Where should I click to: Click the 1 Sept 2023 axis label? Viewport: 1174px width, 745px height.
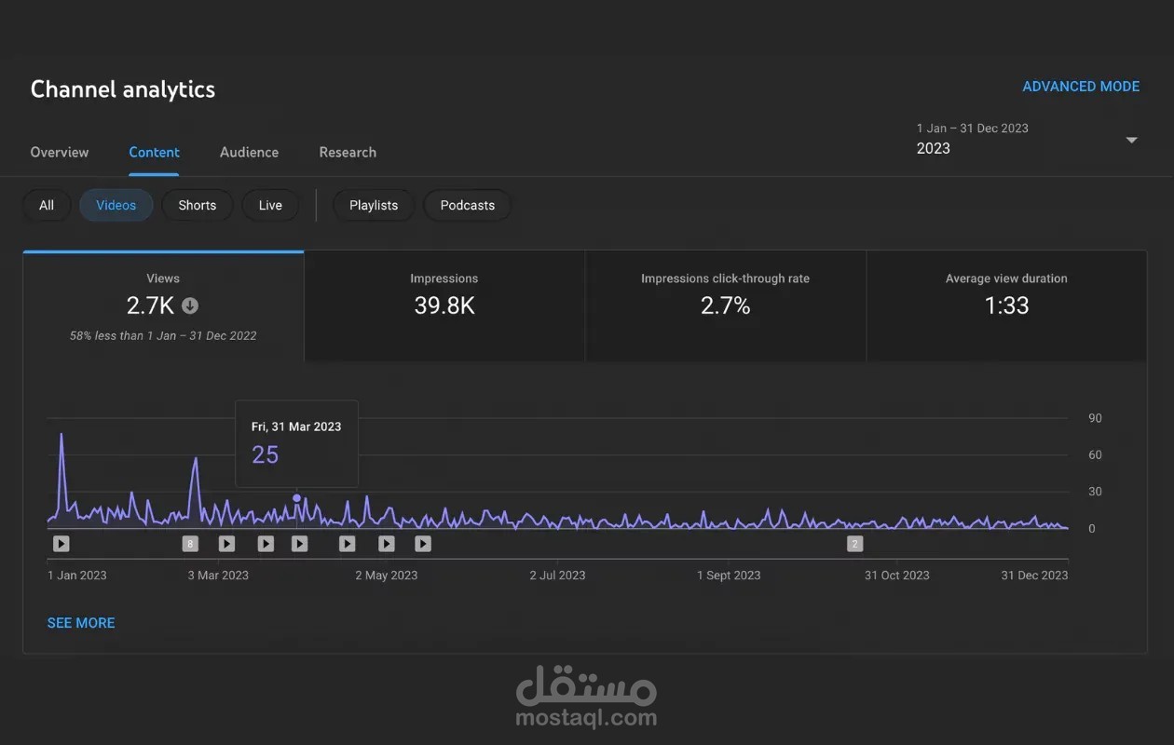pyautogui.click(x=729, y=576)
